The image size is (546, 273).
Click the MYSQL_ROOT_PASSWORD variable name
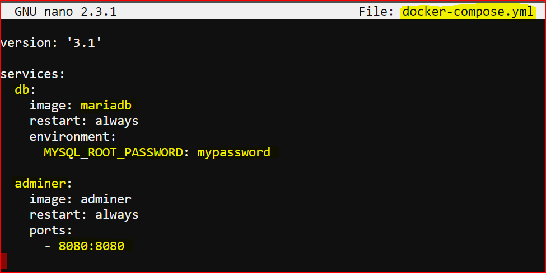tap(114, 152)
